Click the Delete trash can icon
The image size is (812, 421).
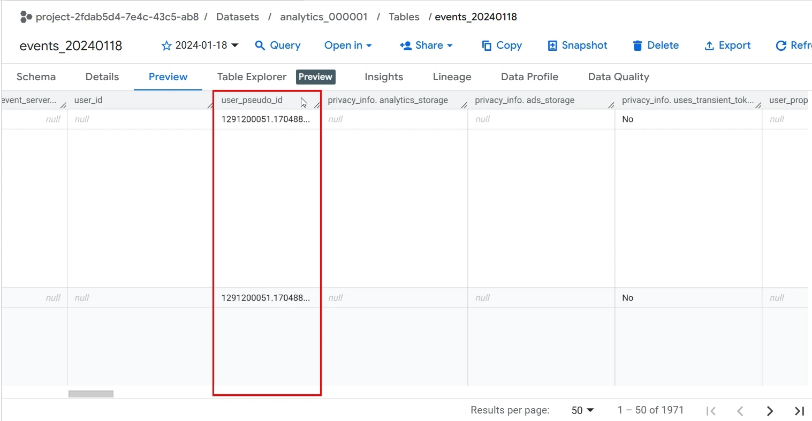[x=638, y=45]
